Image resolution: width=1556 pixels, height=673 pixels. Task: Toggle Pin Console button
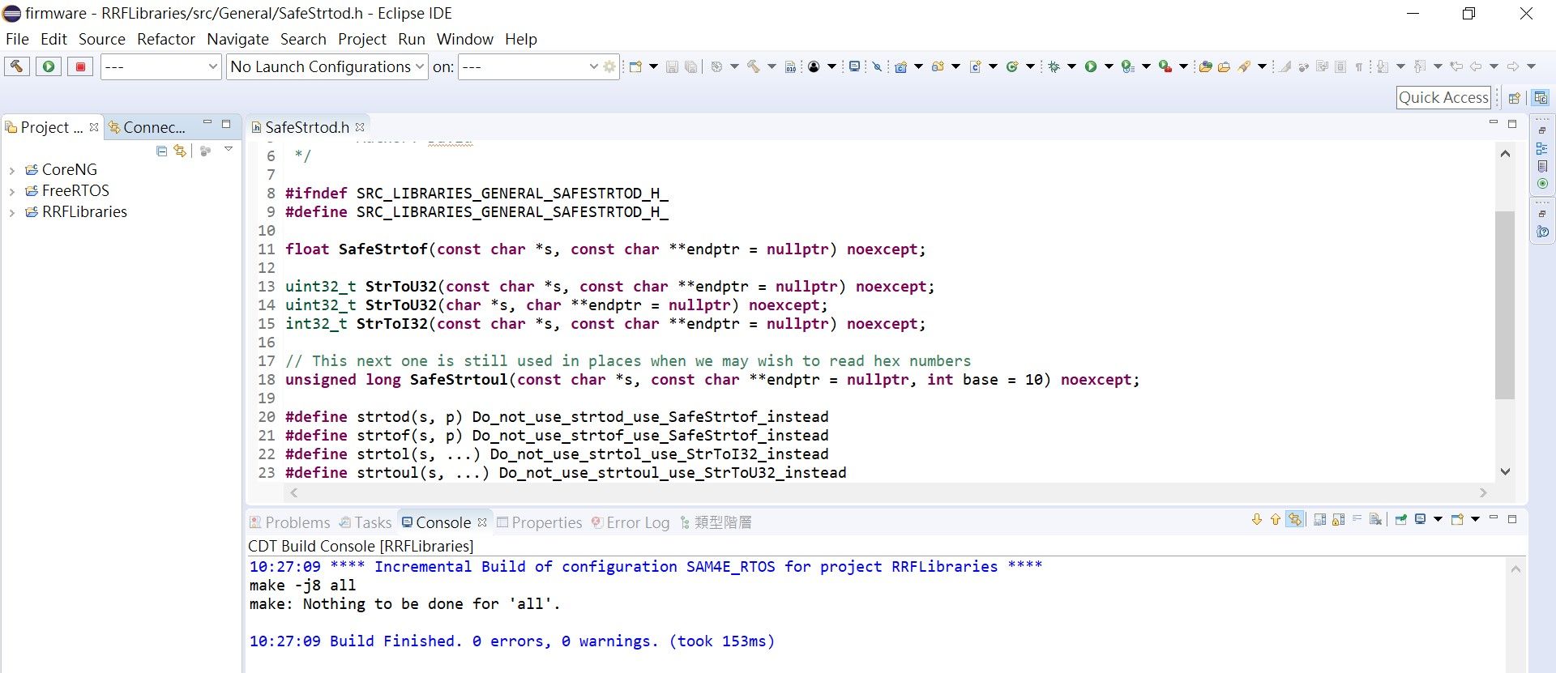click(1401, 519)
